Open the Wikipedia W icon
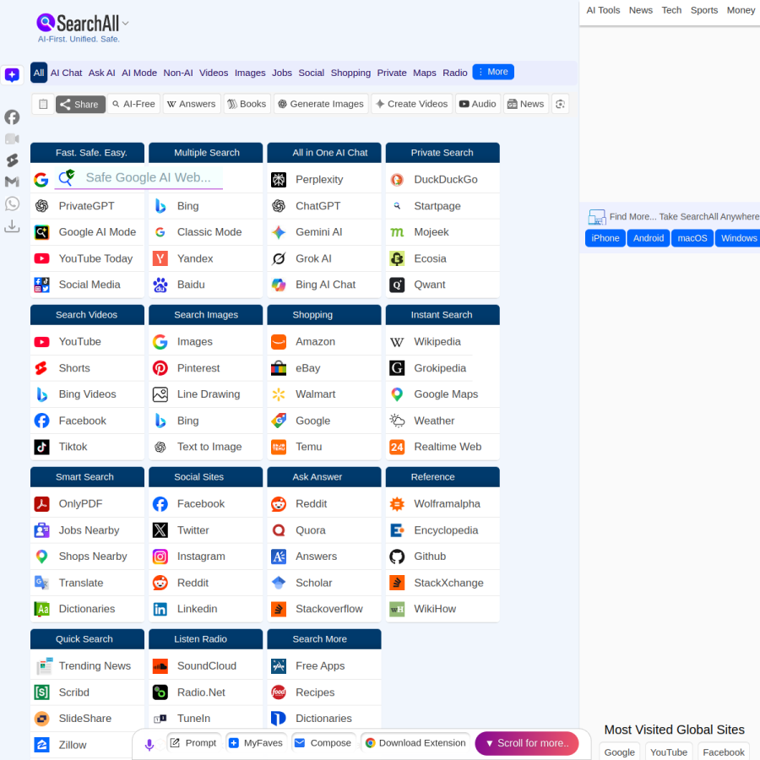Viewport: 760px width, 760px height. [x=397, y=342]
